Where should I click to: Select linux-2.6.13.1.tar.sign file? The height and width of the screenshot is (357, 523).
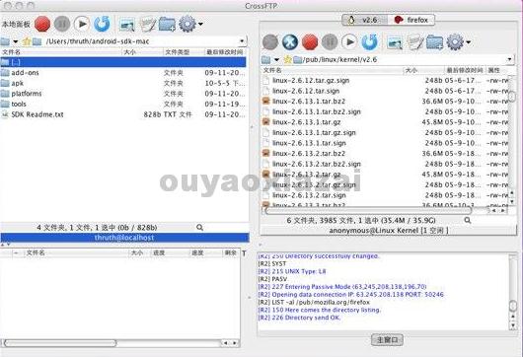(385, 143)
